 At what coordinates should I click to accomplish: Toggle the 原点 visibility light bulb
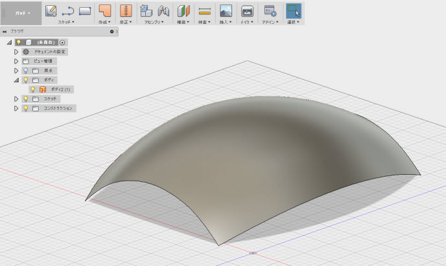click(25, 71)
